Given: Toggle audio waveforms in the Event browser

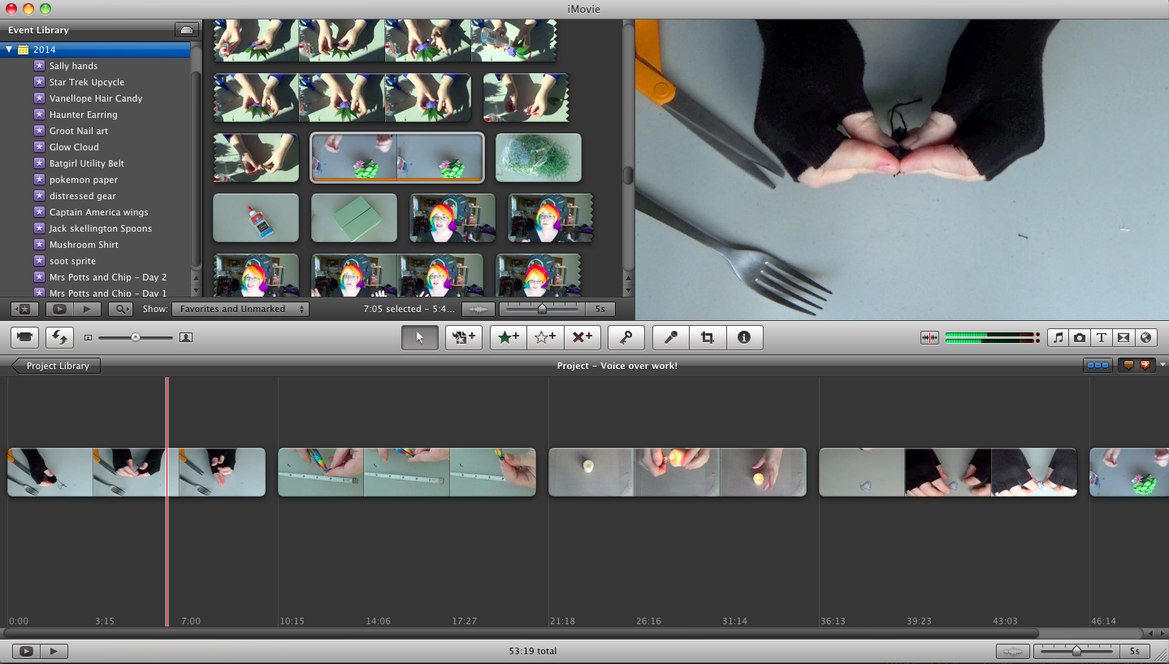Looking at the screenshot, I should [478, 309].
